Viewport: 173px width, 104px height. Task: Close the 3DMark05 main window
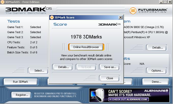click(170, 2)
